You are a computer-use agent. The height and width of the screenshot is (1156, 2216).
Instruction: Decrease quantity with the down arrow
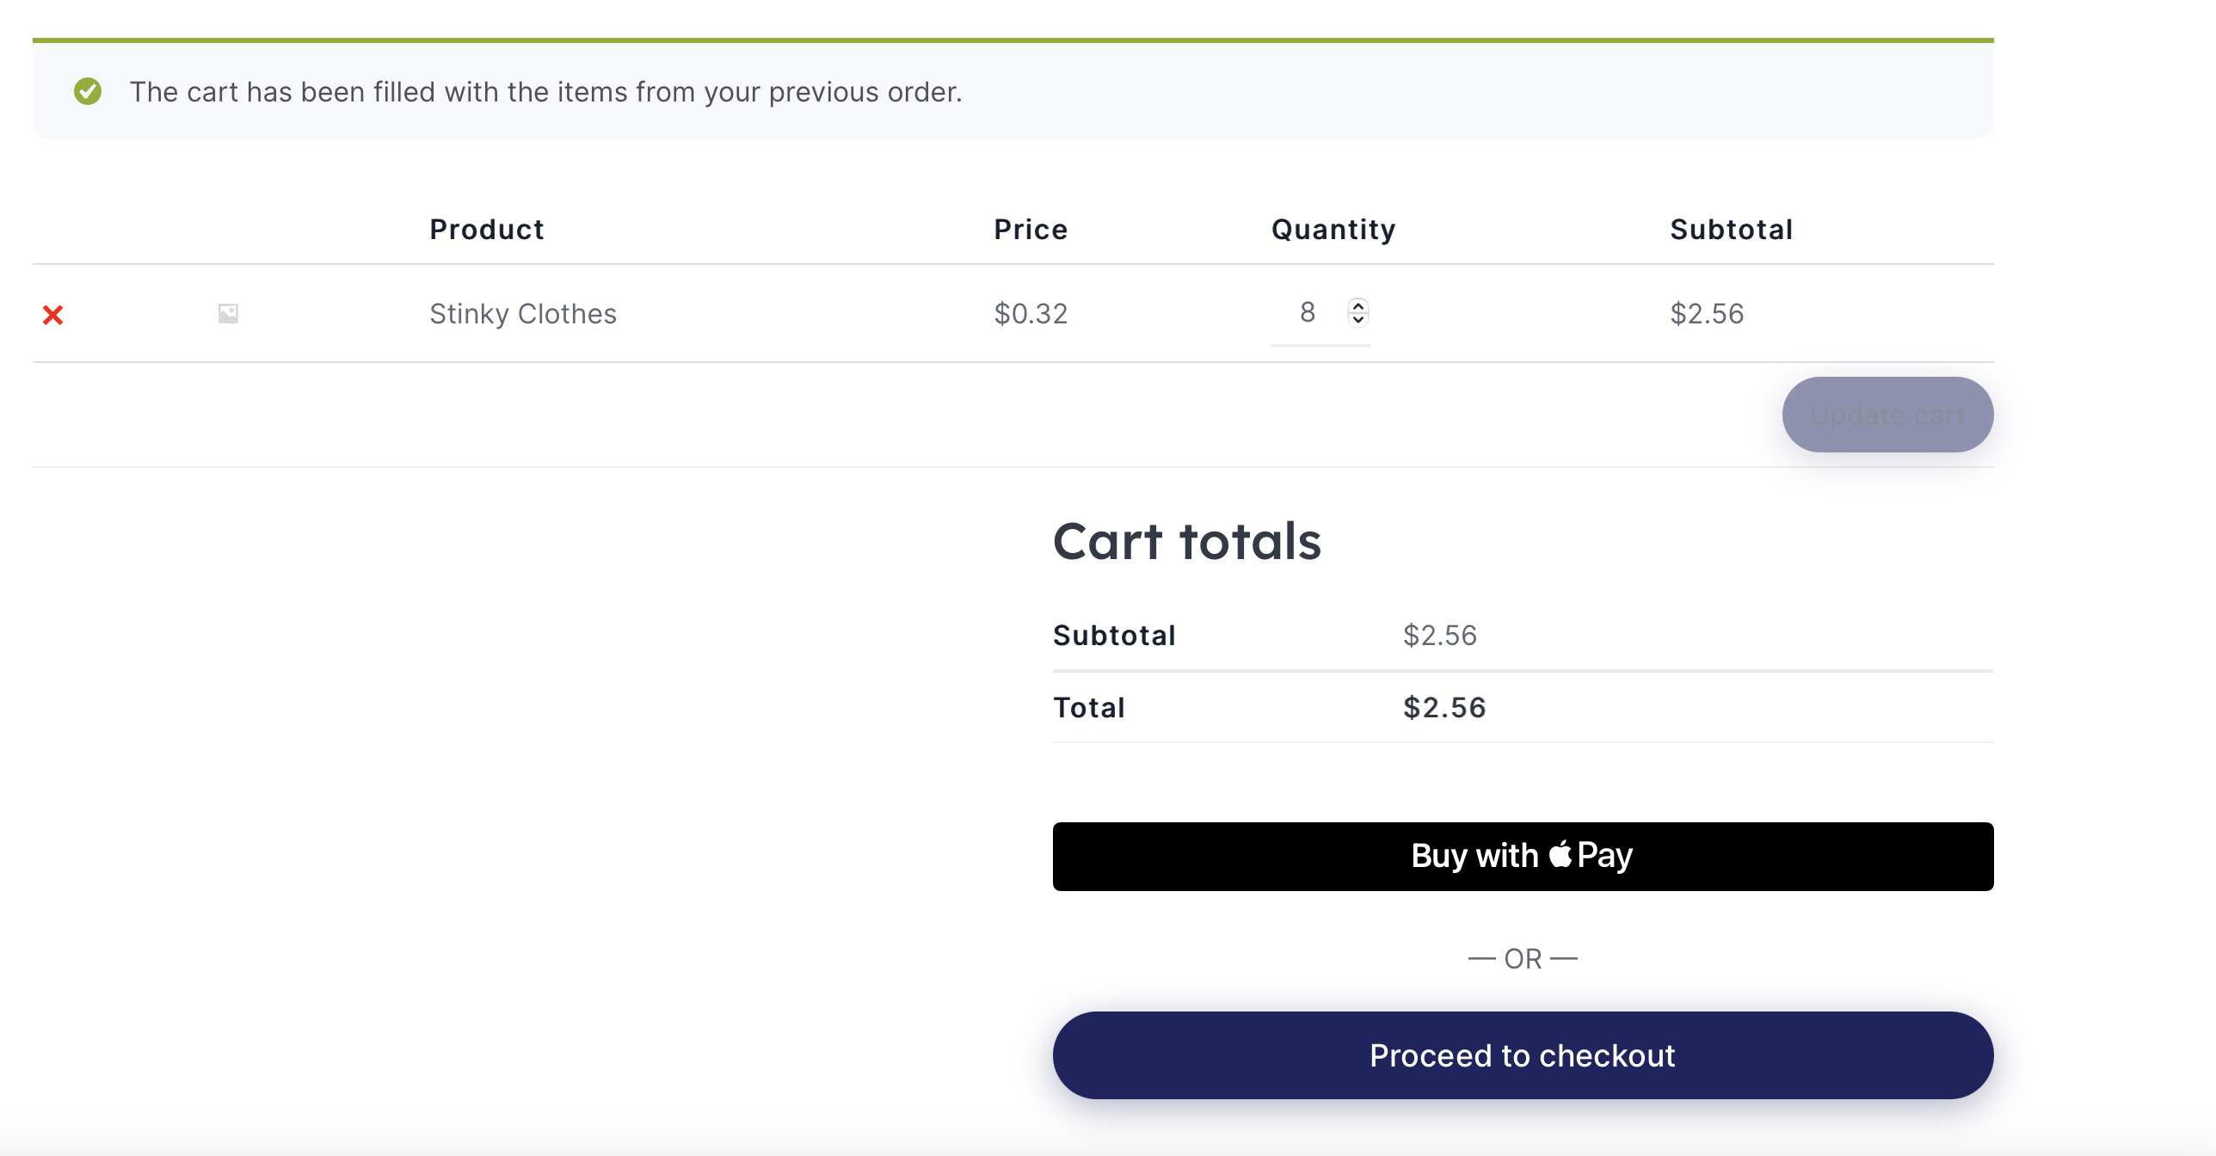1358,320
